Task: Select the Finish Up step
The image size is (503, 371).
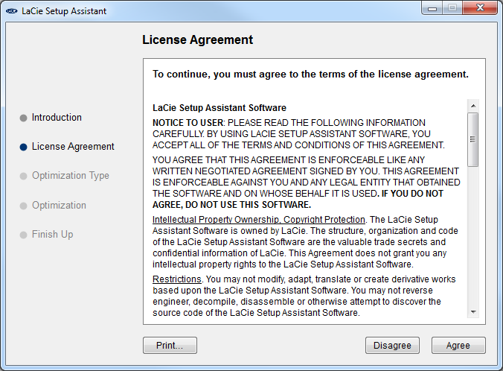Action: (x=53, y=235)
